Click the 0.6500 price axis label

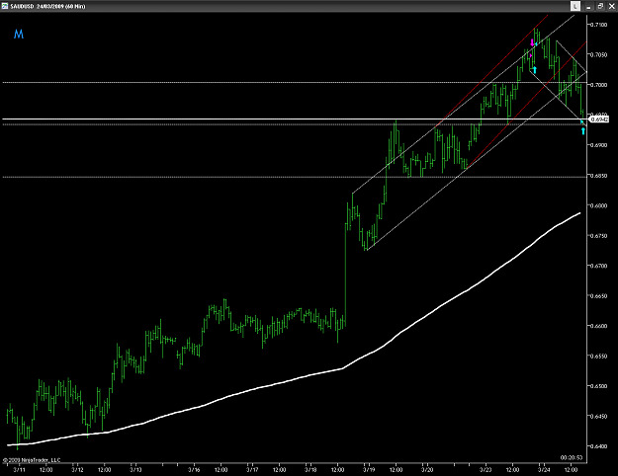(599, 386)
